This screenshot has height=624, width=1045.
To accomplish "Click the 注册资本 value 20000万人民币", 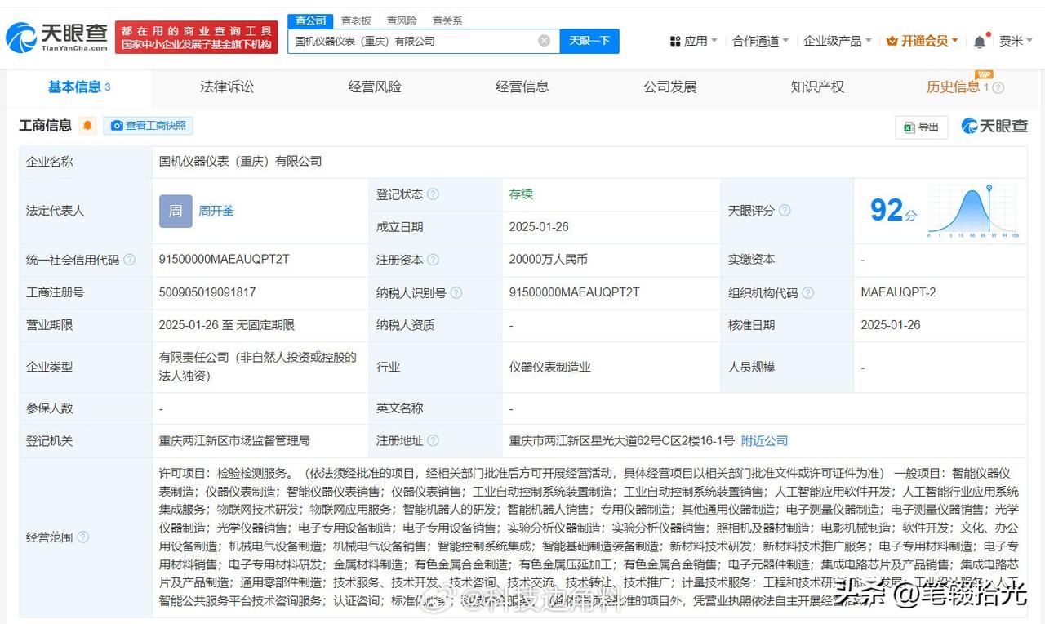I will (x=549, y=260).
